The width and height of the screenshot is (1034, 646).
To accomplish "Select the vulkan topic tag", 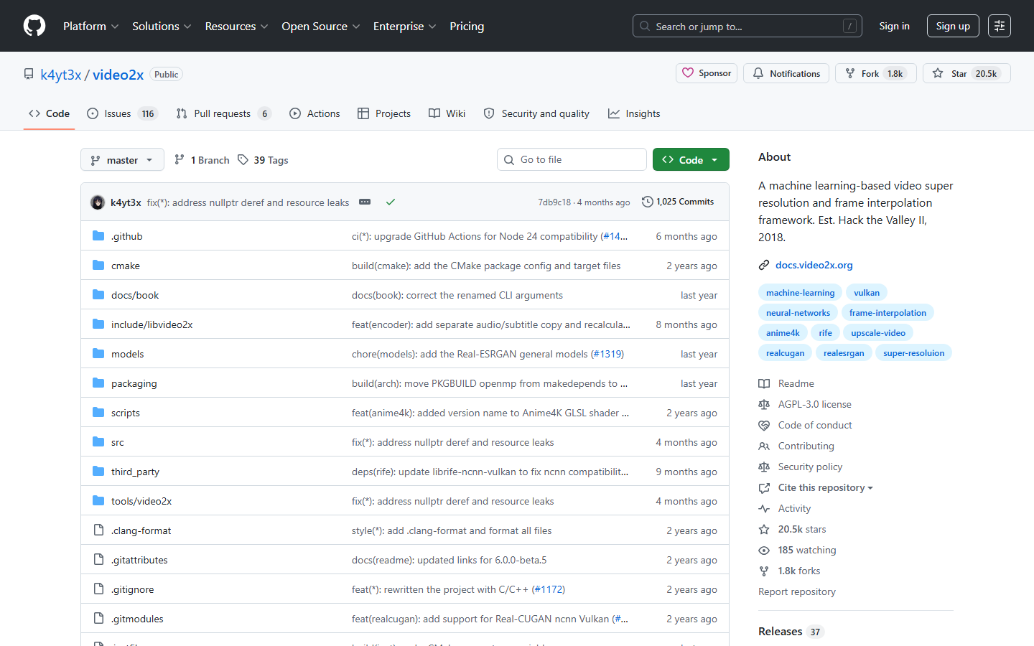I will pos(866,292).
